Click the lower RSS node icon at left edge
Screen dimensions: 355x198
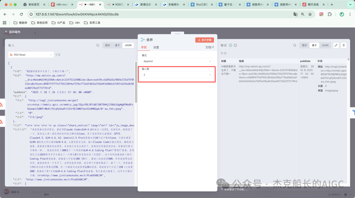tap(1, 122)
